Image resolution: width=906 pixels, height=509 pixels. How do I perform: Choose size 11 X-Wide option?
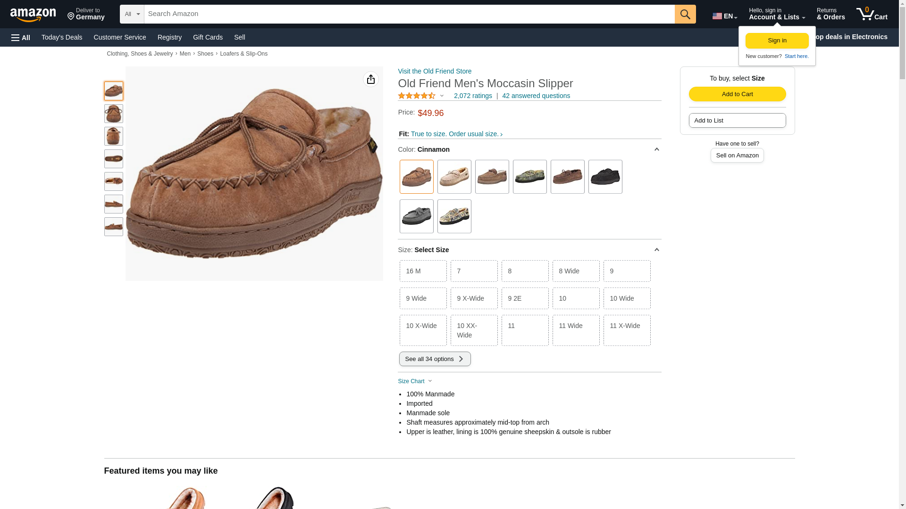627,330
